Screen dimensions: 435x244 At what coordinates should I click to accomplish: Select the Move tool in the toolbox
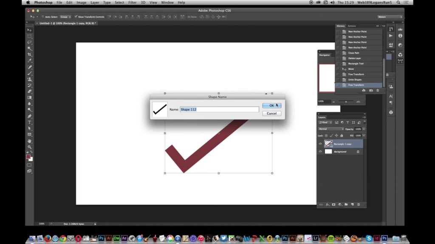point(29,30)
